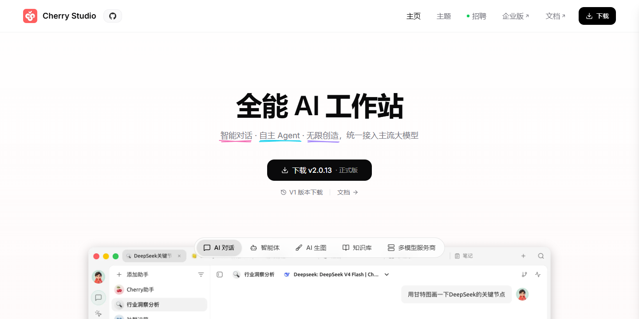The width and height of the screenshot is (639, 319).
Task: Click the search magnifier in the app preview
Action: tap(541, 256)
